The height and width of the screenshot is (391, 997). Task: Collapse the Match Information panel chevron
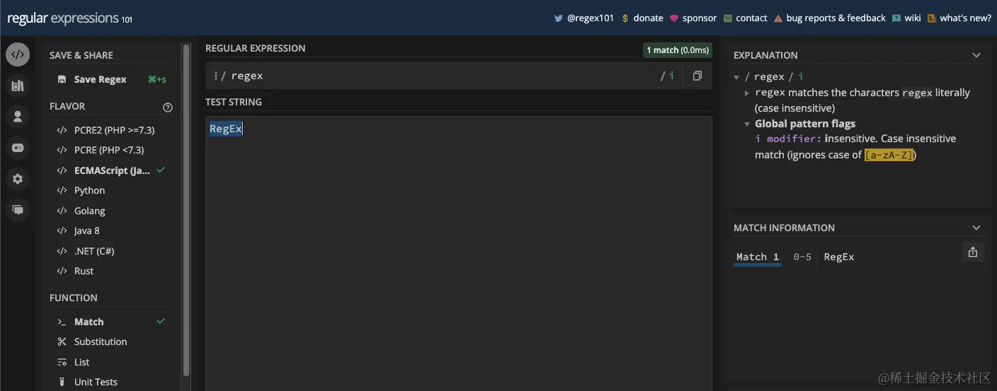(x=976, y=228)
